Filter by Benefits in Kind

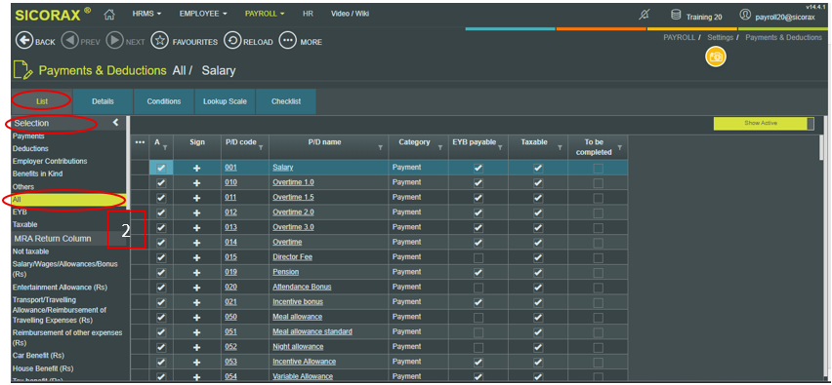pos(38,174)
